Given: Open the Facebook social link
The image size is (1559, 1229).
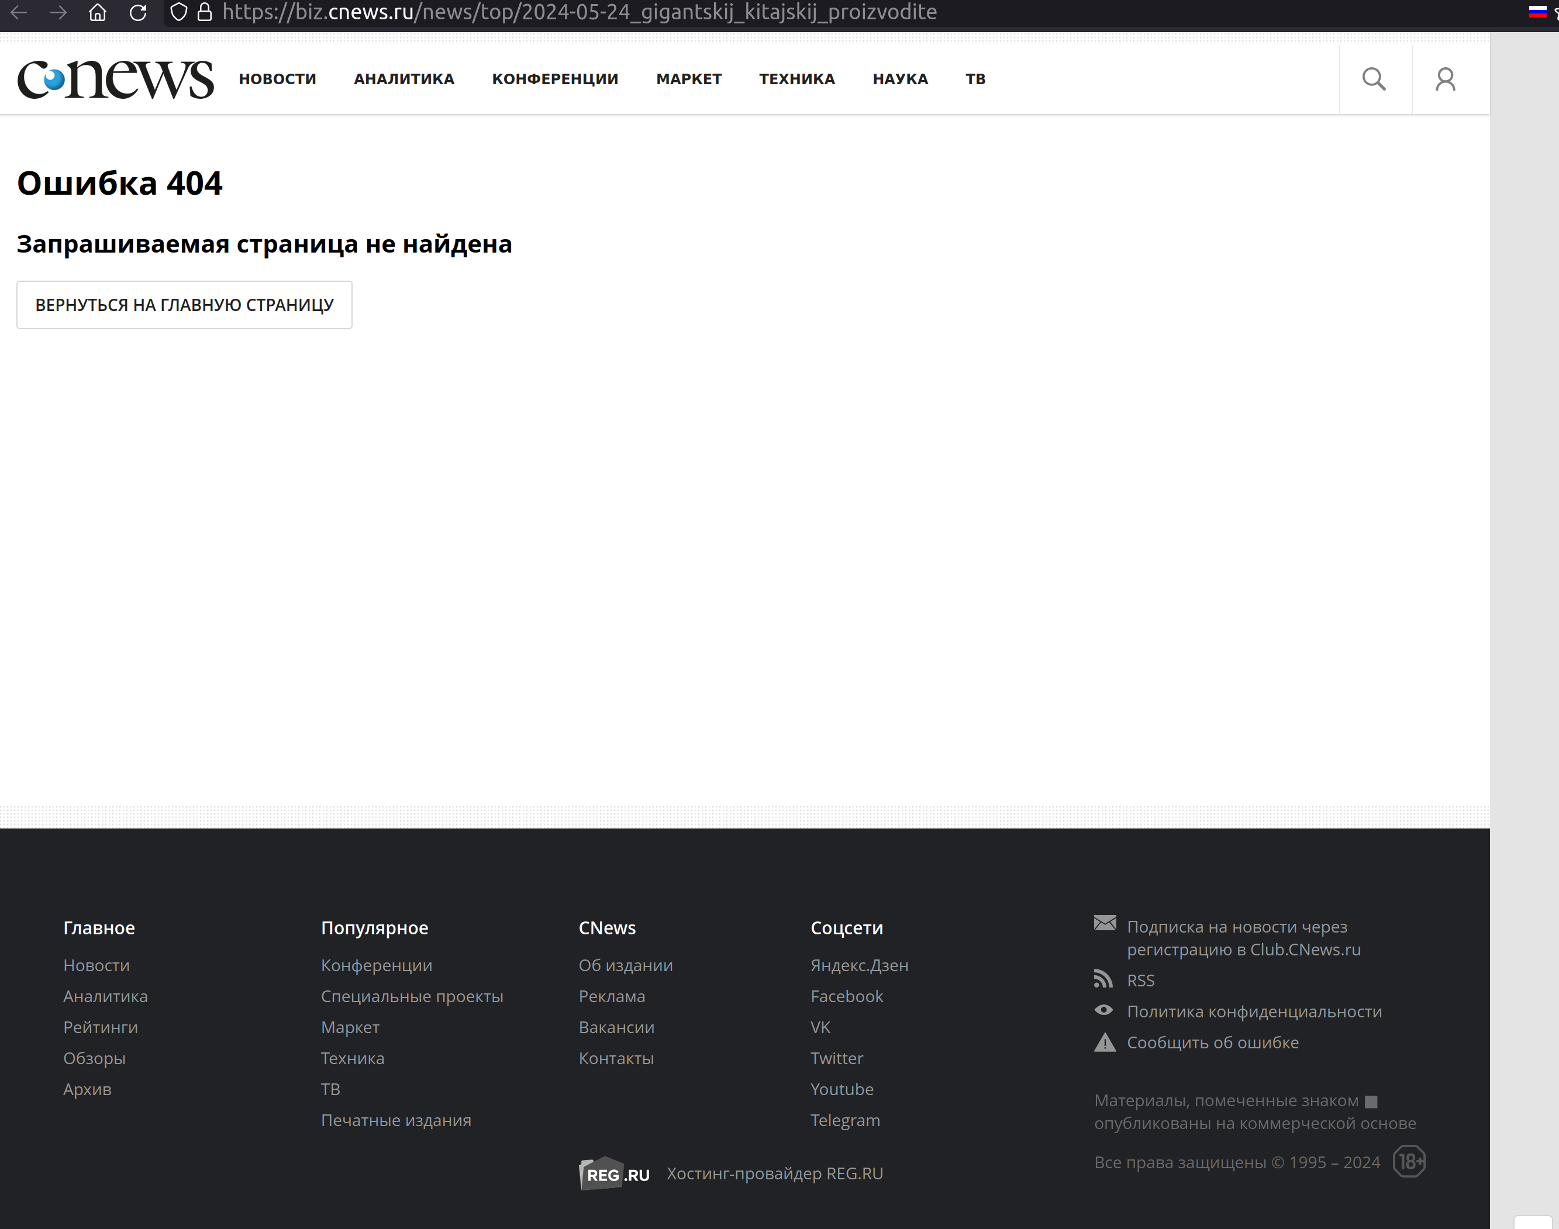Looking at the screenshot, I should pyautogui.click(x=846, y=996).
